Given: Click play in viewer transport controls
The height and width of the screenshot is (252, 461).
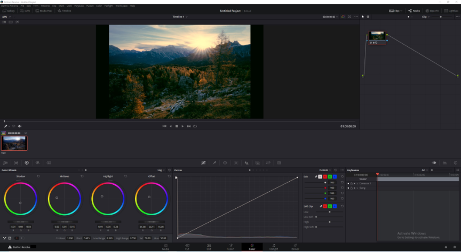Looking at the screenshot, I should click(x=182, y=126).
